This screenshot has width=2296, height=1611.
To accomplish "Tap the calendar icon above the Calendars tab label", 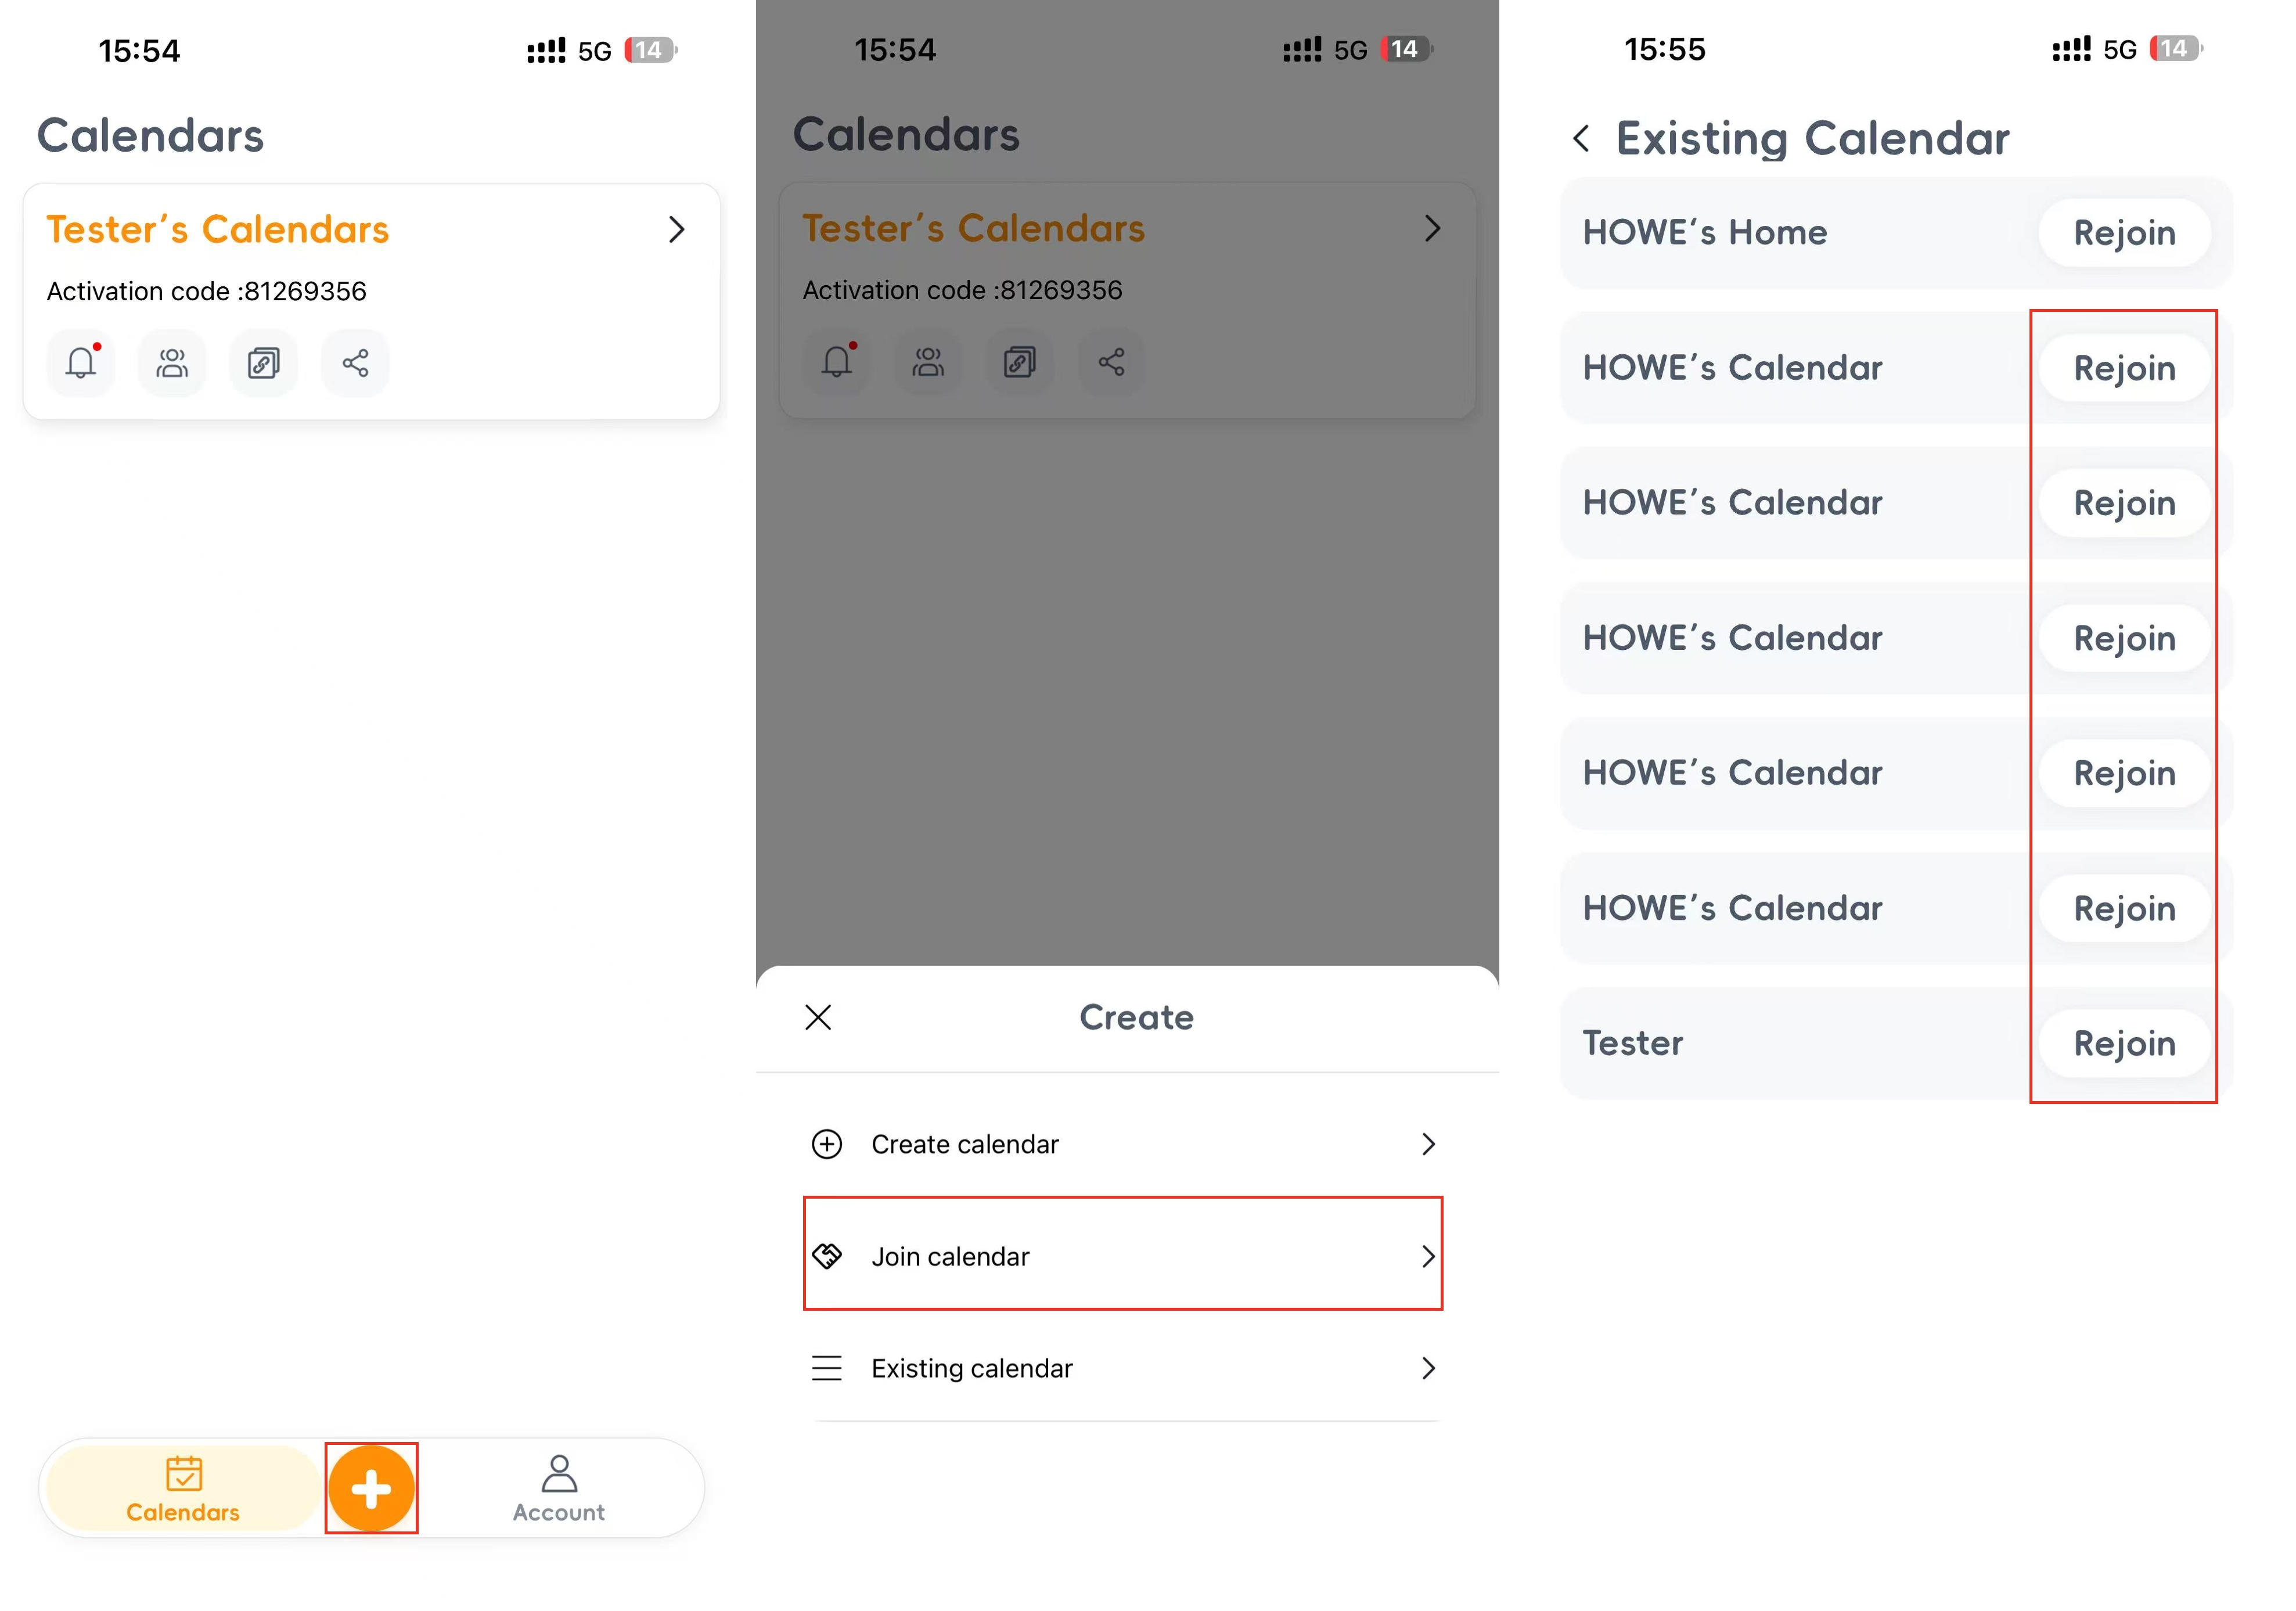I will [x=184, y=1473].
